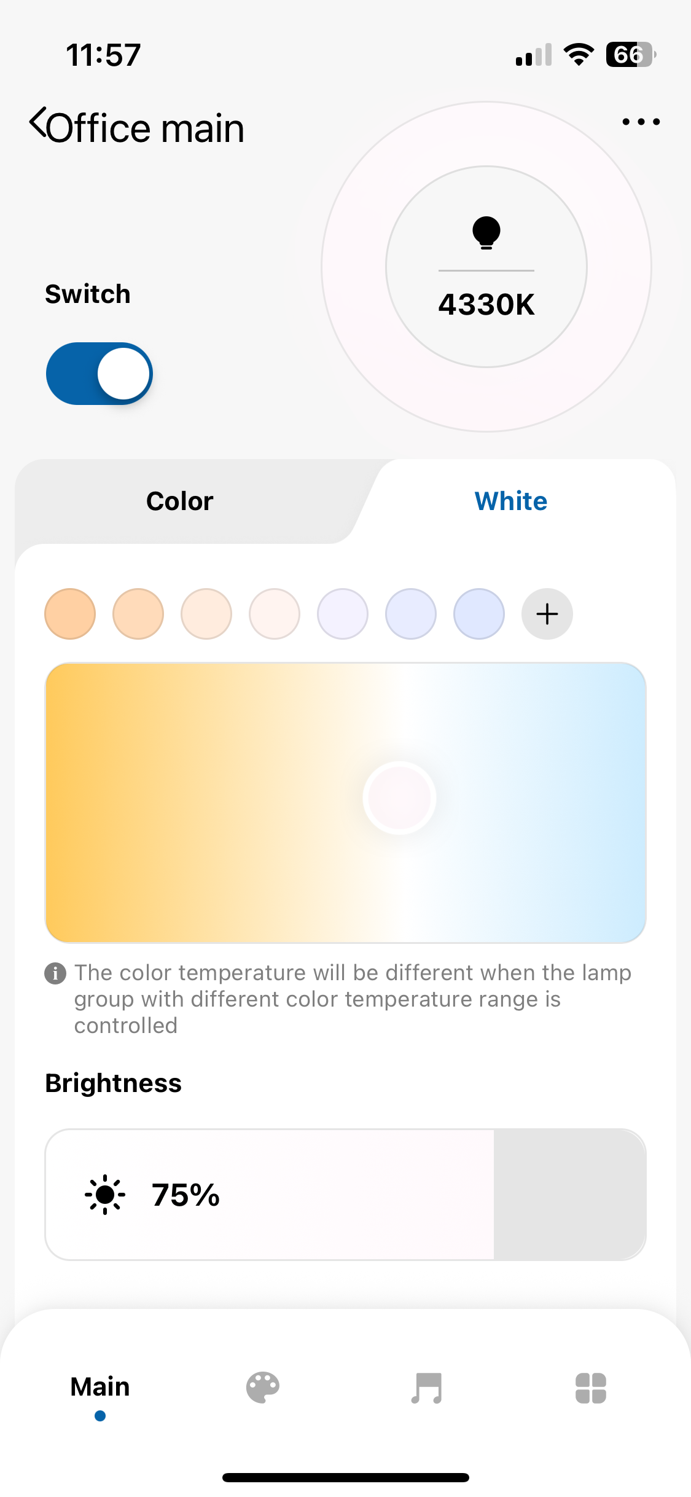Open the four-square grid tab
Viewport: 691px width, 1497px height.
590,1388
